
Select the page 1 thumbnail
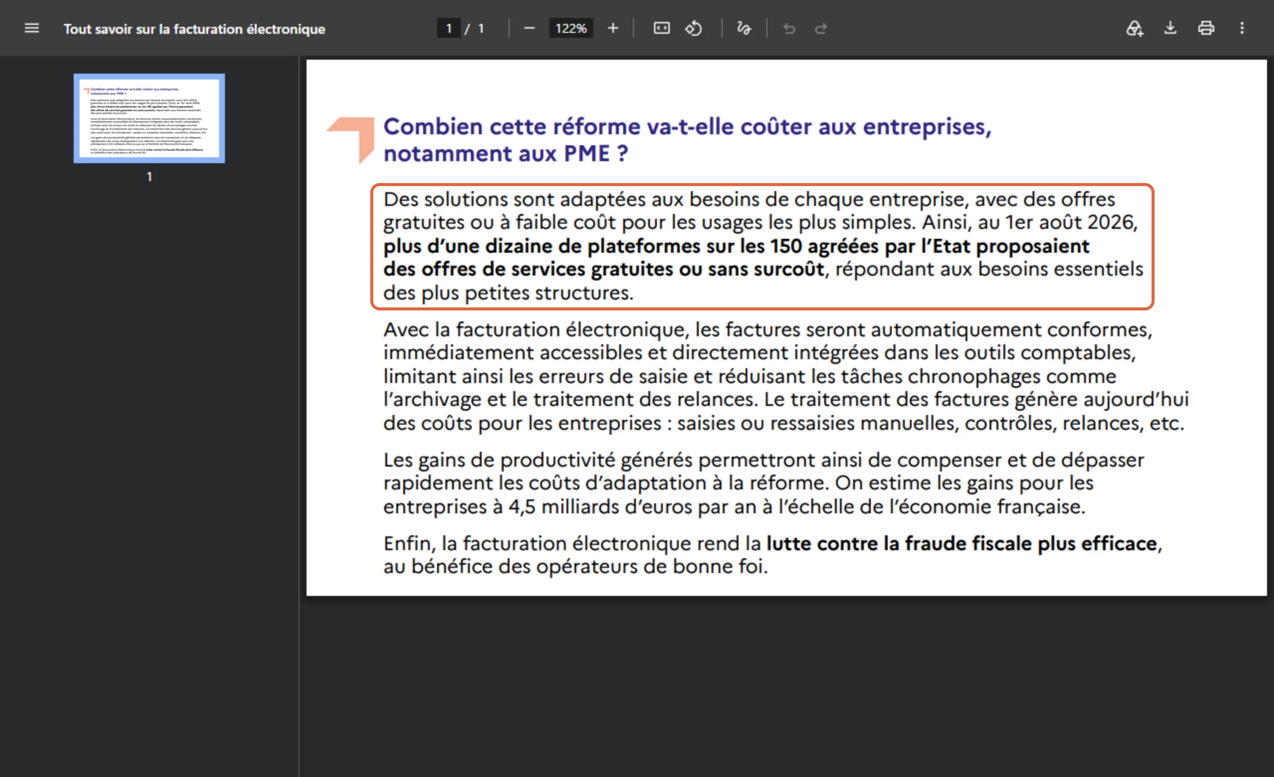point(149,118)
